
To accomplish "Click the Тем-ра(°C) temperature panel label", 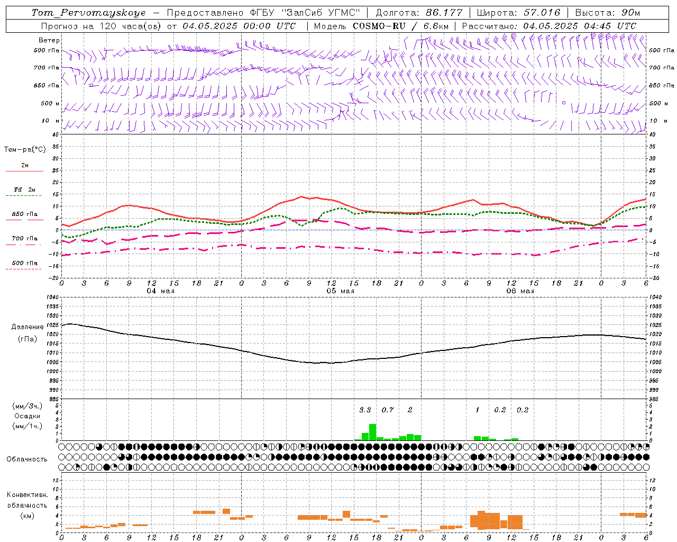I will coord(25,149).
